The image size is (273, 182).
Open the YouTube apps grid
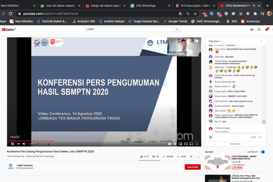point(252,29)
